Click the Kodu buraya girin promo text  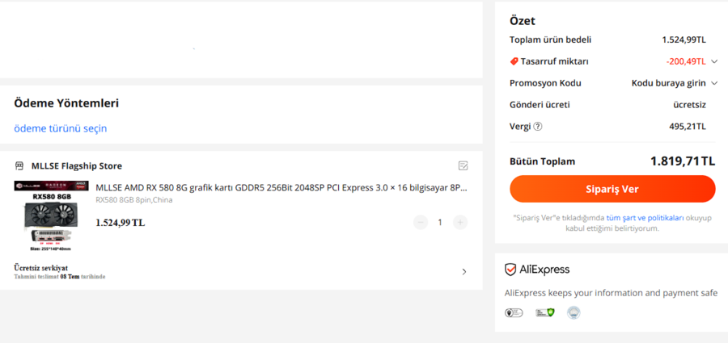(x=668, y=83)
